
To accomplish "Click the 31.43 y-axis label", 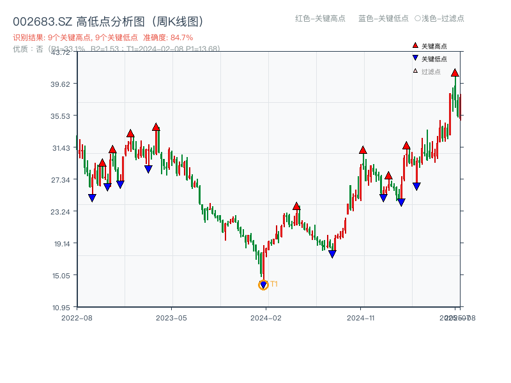I will pos(61,148).
